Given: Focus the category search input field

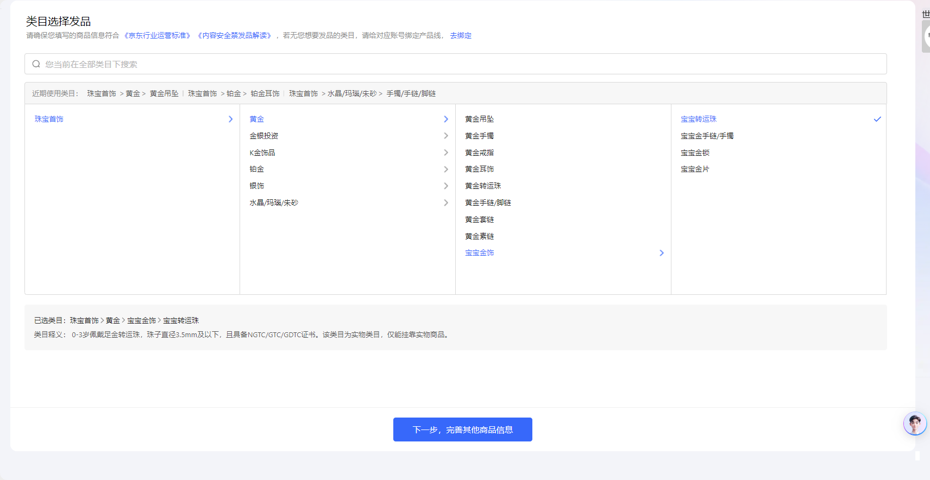Looking at the screenshot, I should pos(462,64).
